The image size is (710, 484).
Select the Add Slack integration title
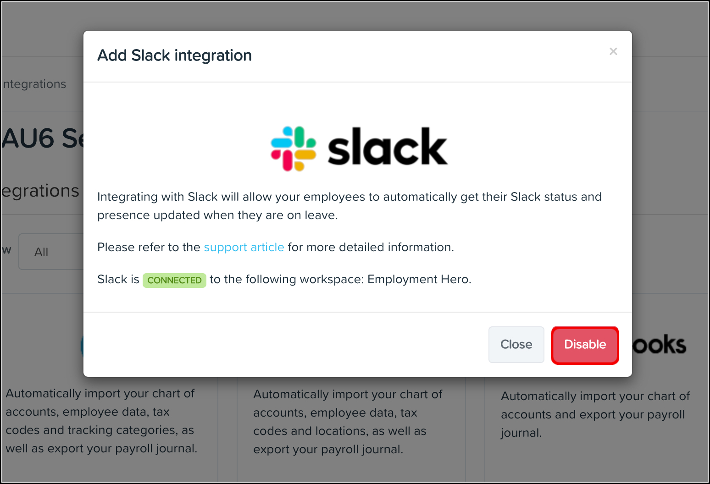pos(175,55)
